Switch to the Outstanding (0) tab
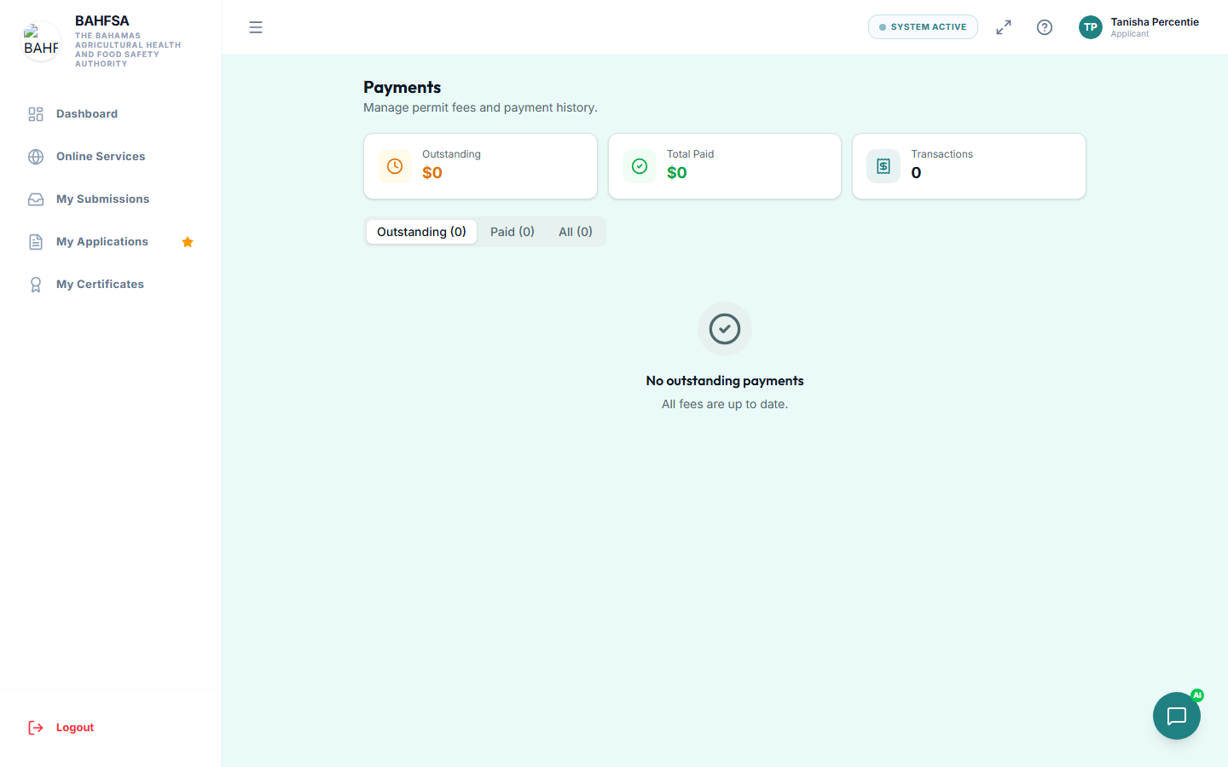The width and height of the screenshot is (1228, 767). [x=421, y=232]
